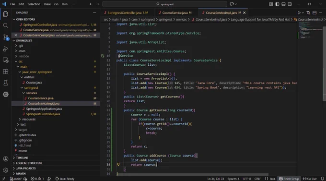Open Source Control view in activity bar
This screenshot has height=181, width=326.
[6, 37]
